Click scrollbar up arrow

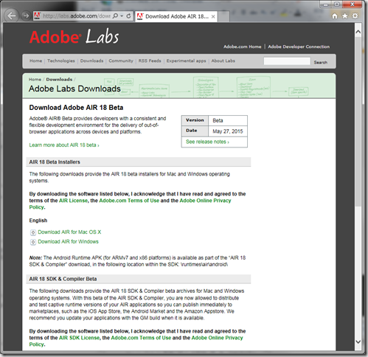point(358,32)
